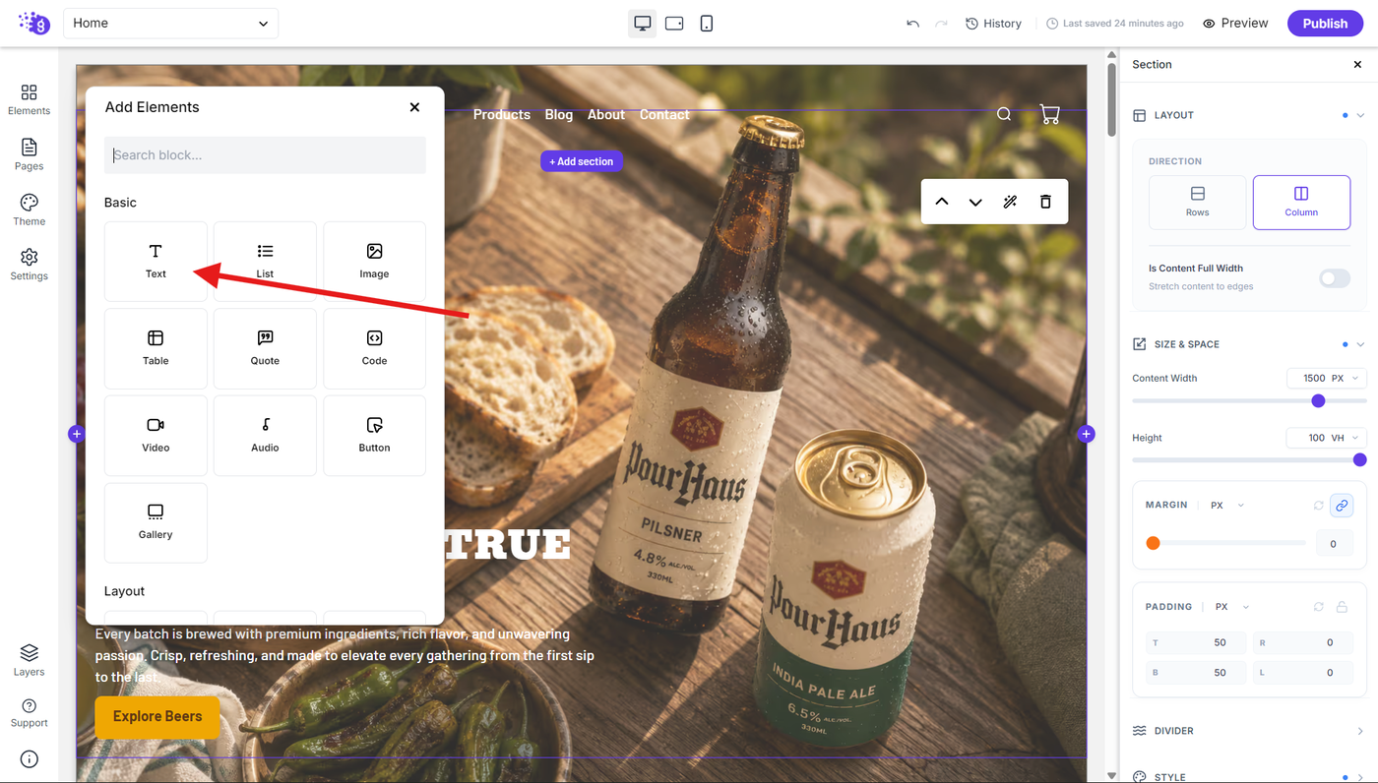The width and height of the screenshot is (1378, 783).
Task: Open the Theme sidebar tab
Action: click(x=29, y=210)
